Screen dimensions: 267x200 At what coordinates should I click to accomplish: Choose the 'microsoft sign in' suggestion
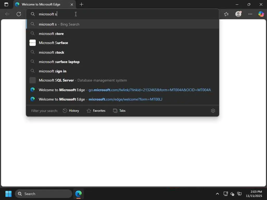(123, 71)
